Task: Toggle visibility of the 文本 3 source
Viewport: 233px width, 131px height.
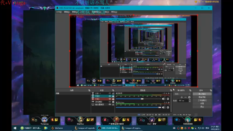Action: coord(110,93)
